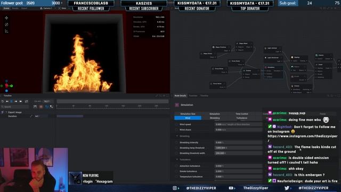Click the add-key icon in timeline toolbar
This screenshot has height=192, width=341.
[x=52, y=107]
